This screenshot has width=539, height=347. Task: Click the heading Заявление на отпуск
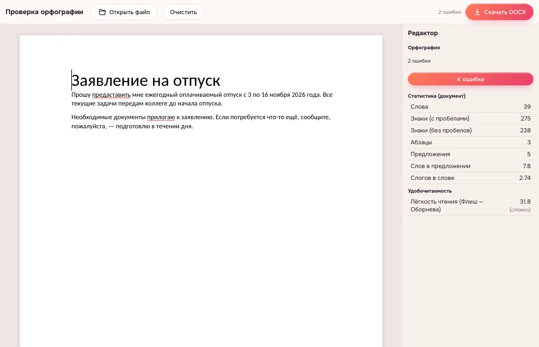146,80
